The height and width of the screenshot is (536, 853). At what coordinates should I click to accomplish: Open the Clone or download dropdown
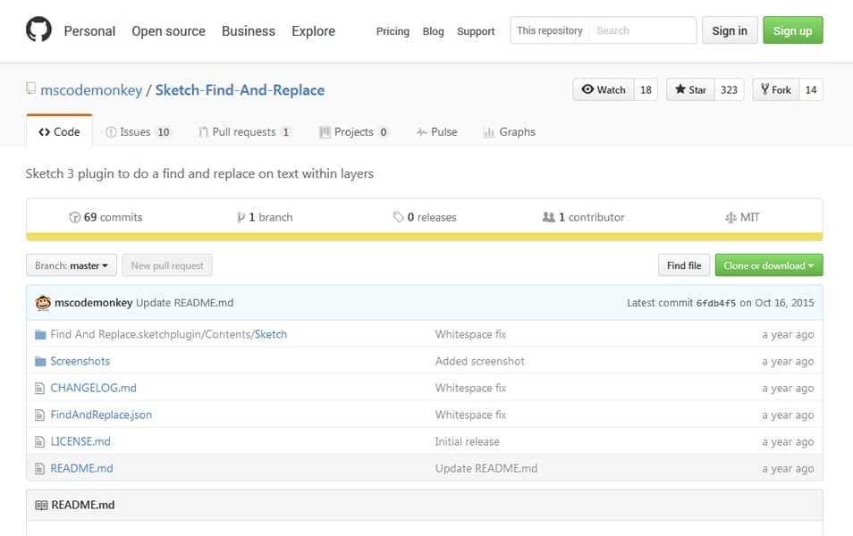tap(768, 265)
